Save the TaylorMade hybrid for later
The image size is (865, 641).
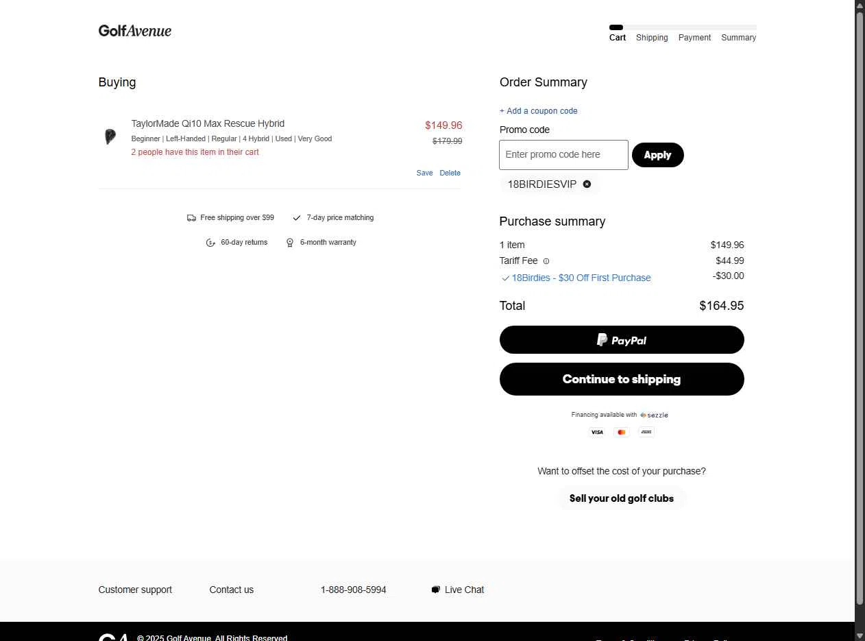tap(424, 173)
